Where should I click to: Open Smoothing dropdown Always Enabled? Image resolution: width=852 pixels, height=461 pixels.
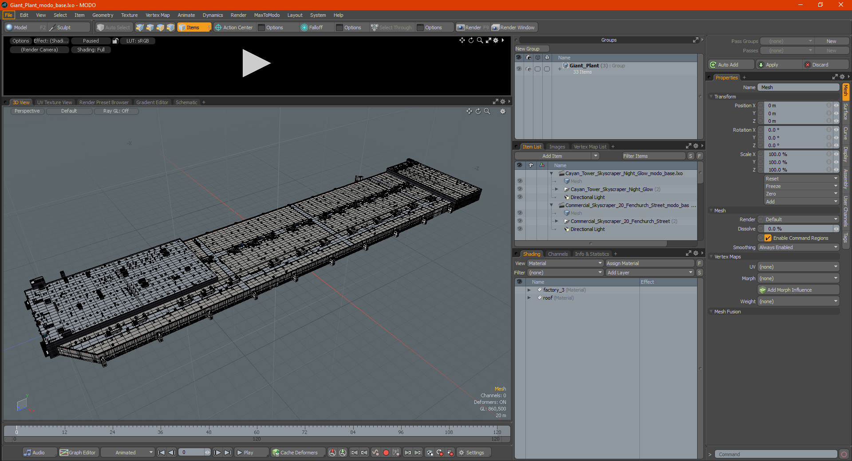(798, 247)
